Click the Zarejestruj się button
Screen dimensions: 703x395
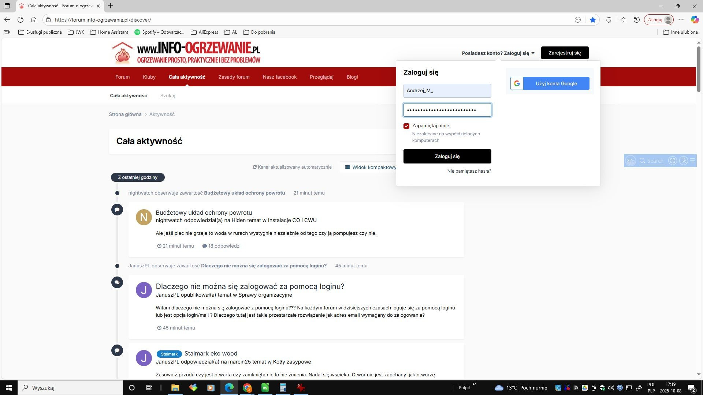coord(565,53)
